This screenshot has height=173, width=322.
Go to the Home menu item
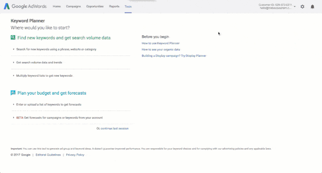click(x=57, y=6)
